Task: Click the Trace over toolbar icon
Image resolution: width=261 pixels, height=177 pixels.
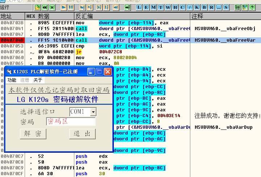Action: pyautogui.click(x=106, y=8)
